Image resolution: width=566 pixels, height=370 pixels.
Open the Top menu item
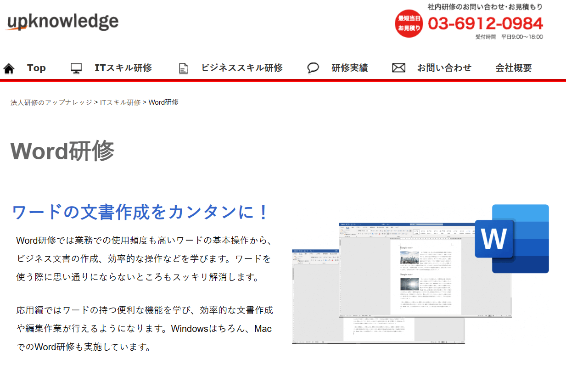(x=36, y=68)
